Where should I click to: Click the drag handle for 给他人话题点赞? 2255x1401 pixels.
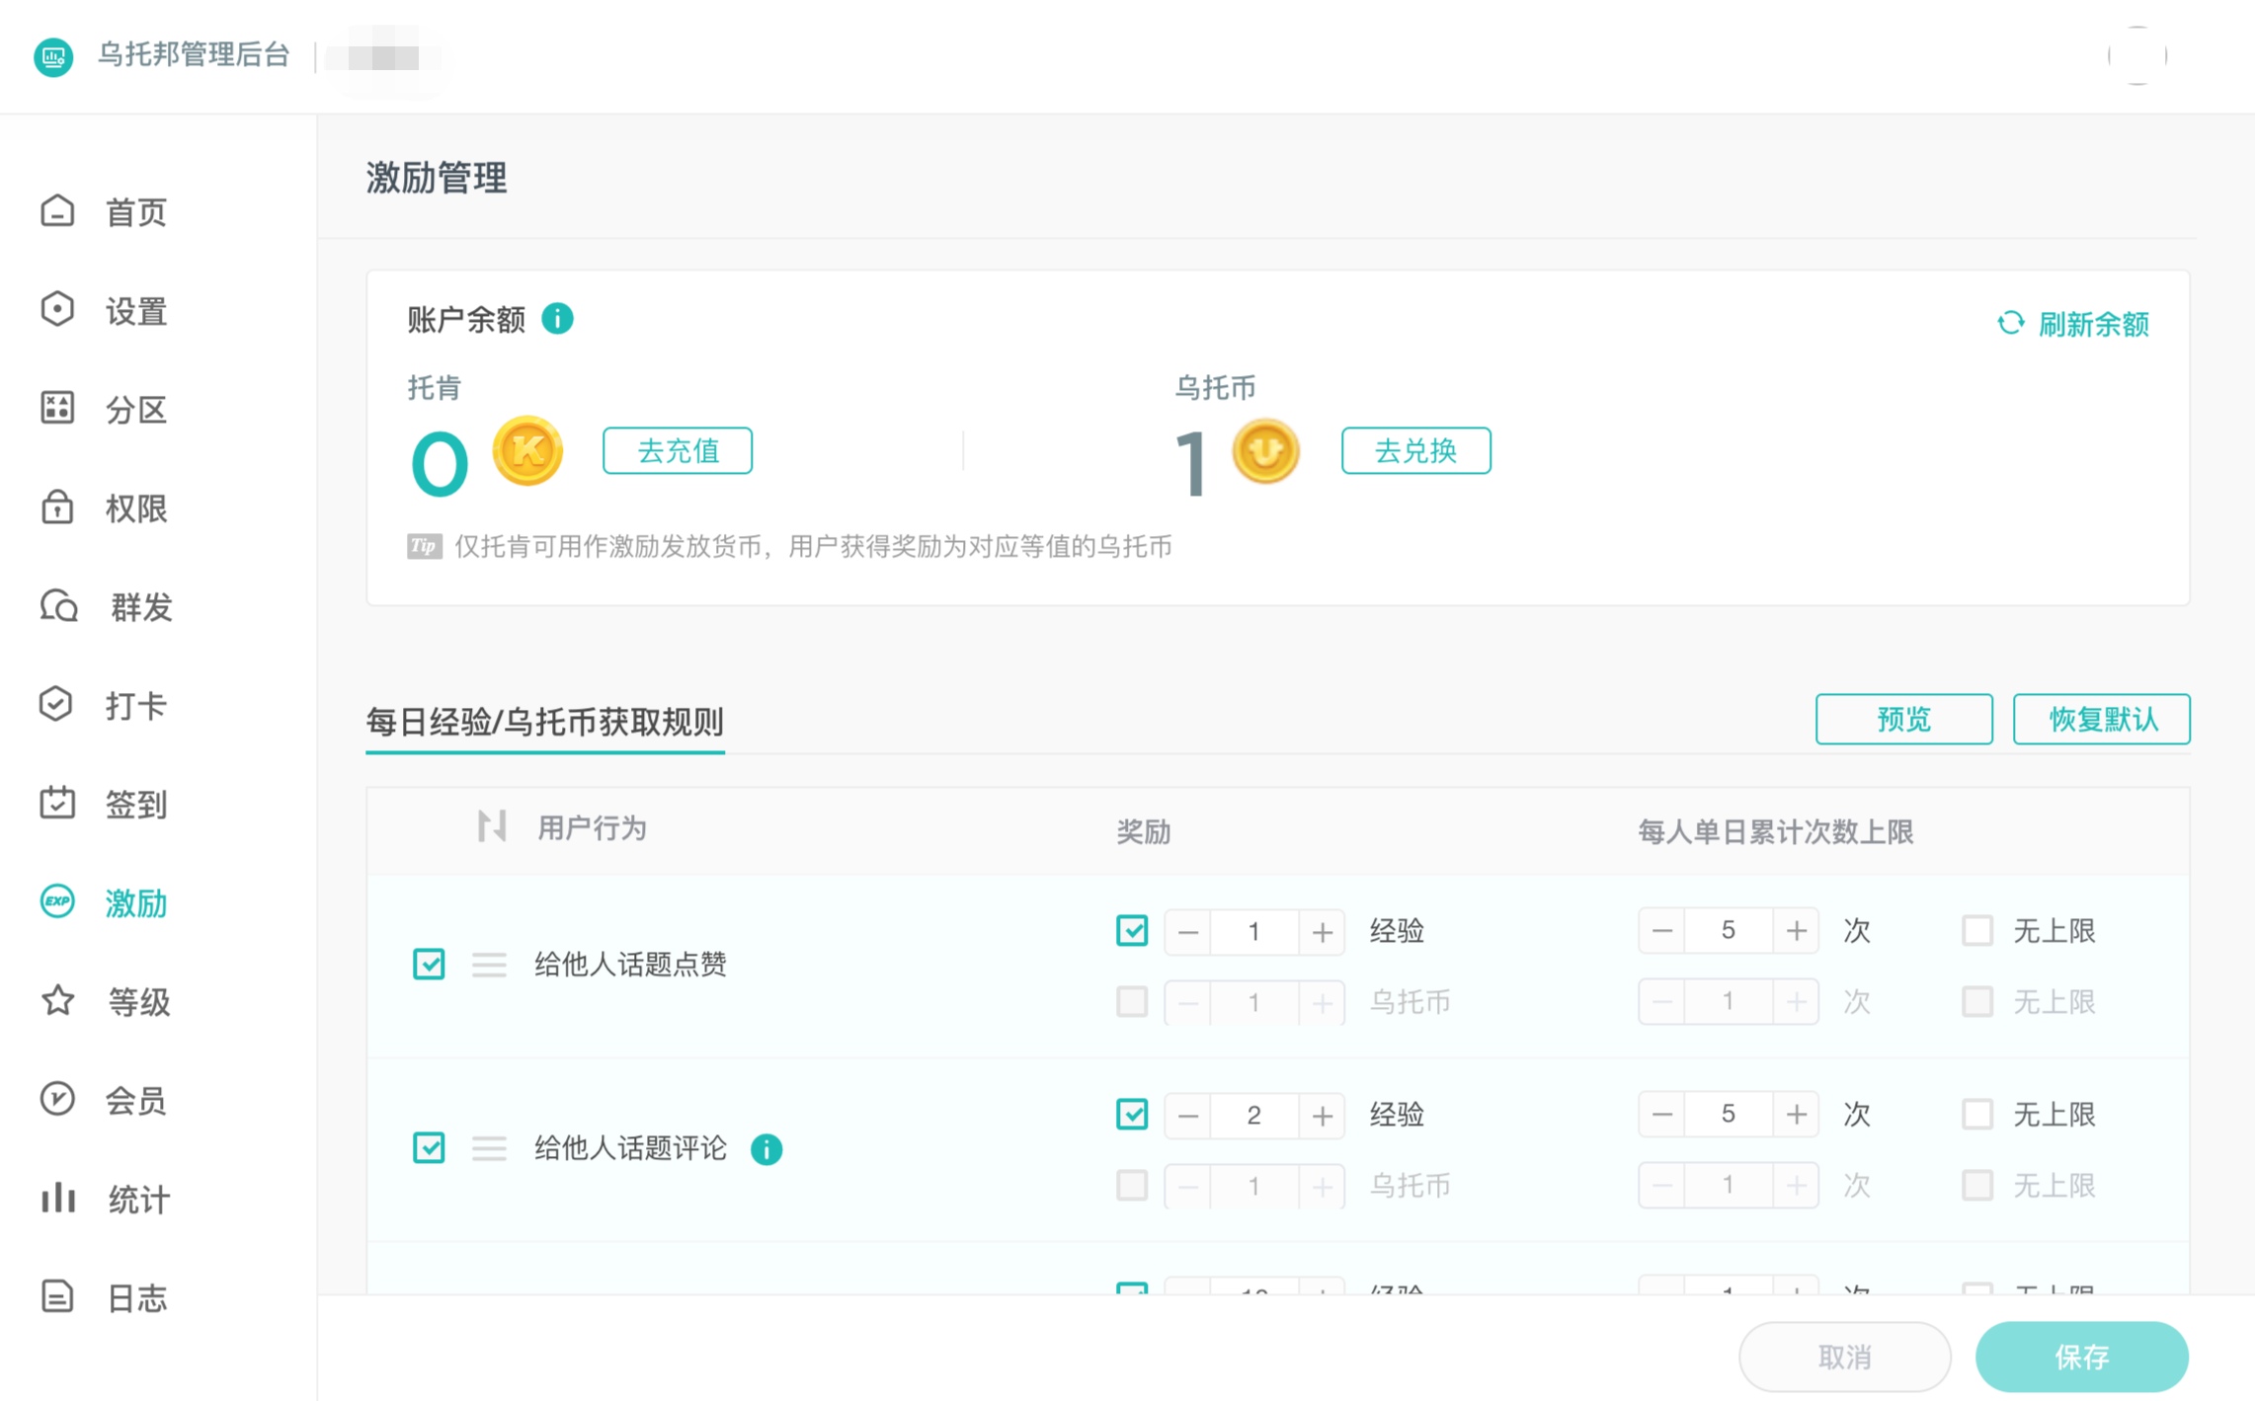point(489,964)
